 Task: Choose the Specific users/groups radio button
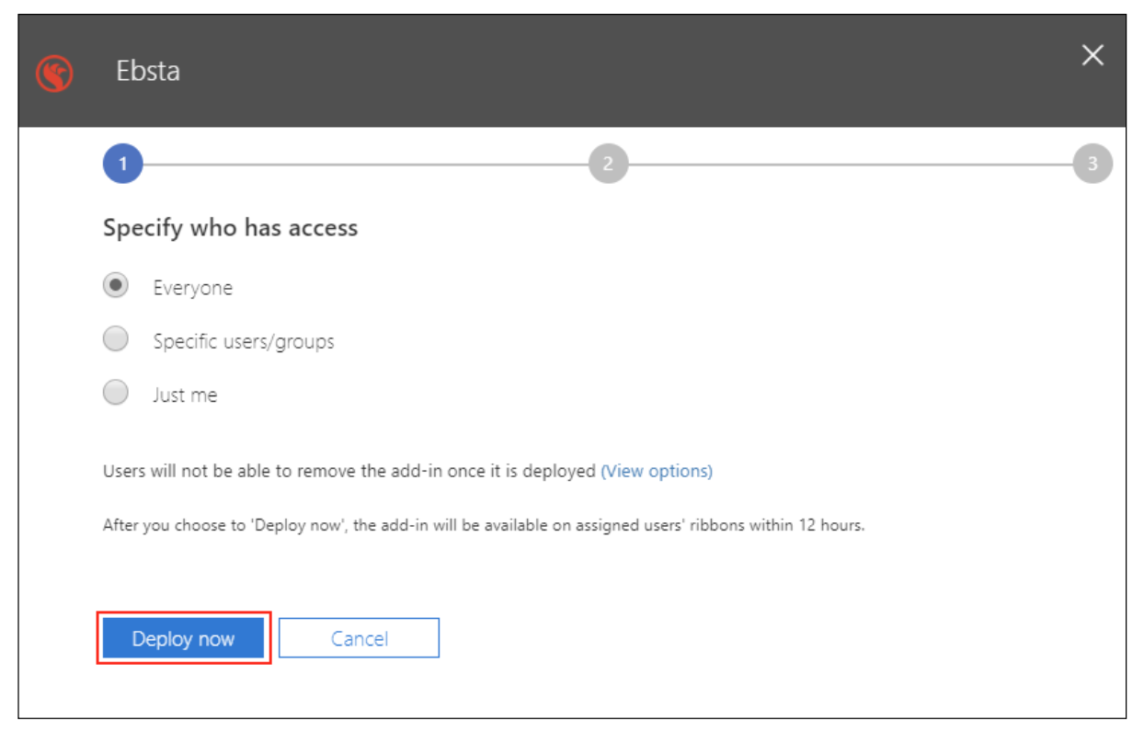point(116,339)
